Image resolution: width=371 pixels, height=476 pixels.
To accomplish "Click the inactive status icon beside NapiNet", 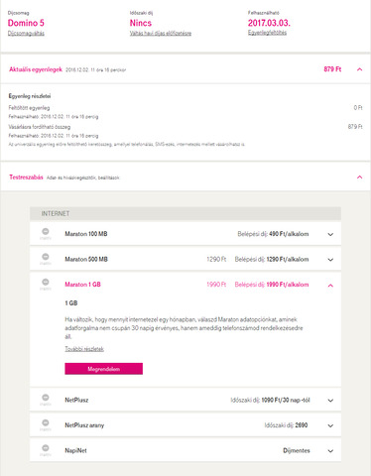I will point(46,448).
